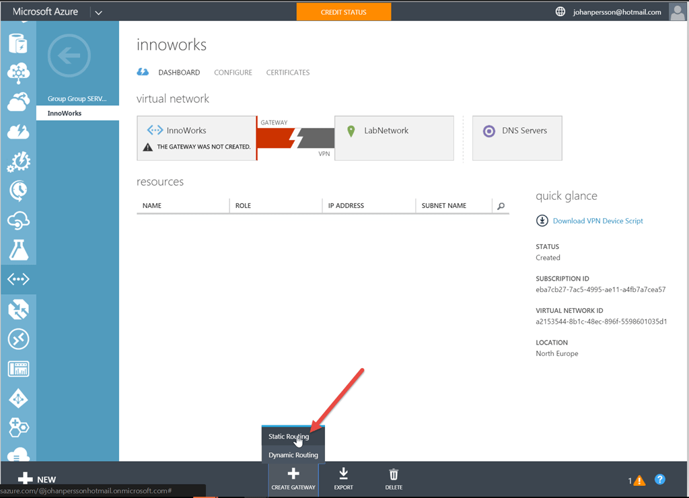Click the North Europe location value
The height and width of the screenshot is (498, 689).
[x=556, y=353]
